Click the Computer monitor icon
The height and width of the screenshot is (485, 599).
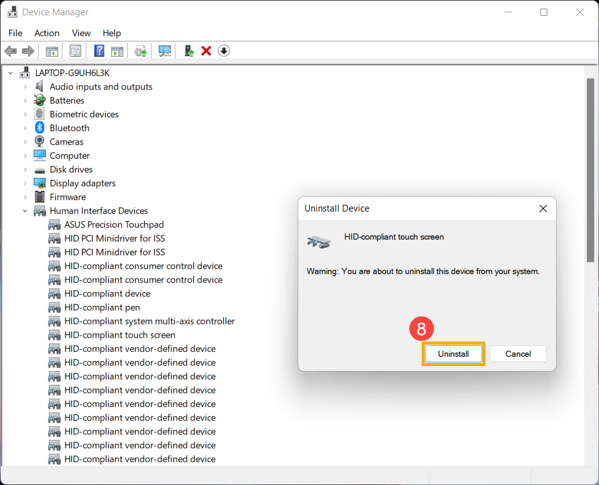40,155
